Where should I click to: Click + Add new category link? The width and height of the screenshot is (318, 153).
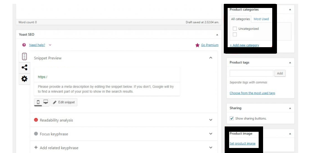[x=244, y=45]
